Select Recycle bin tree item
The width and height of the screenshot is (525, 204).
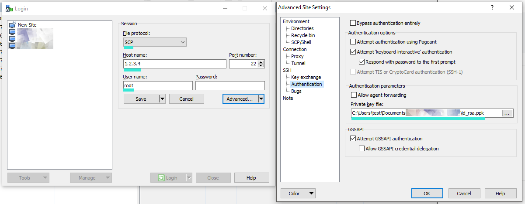(x=303, y=35)
